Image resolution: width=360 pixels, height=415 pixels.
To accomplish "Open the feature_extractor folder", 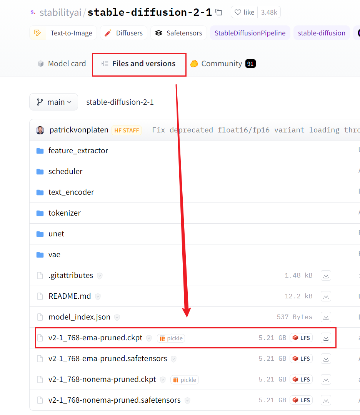I will (78, 151).
